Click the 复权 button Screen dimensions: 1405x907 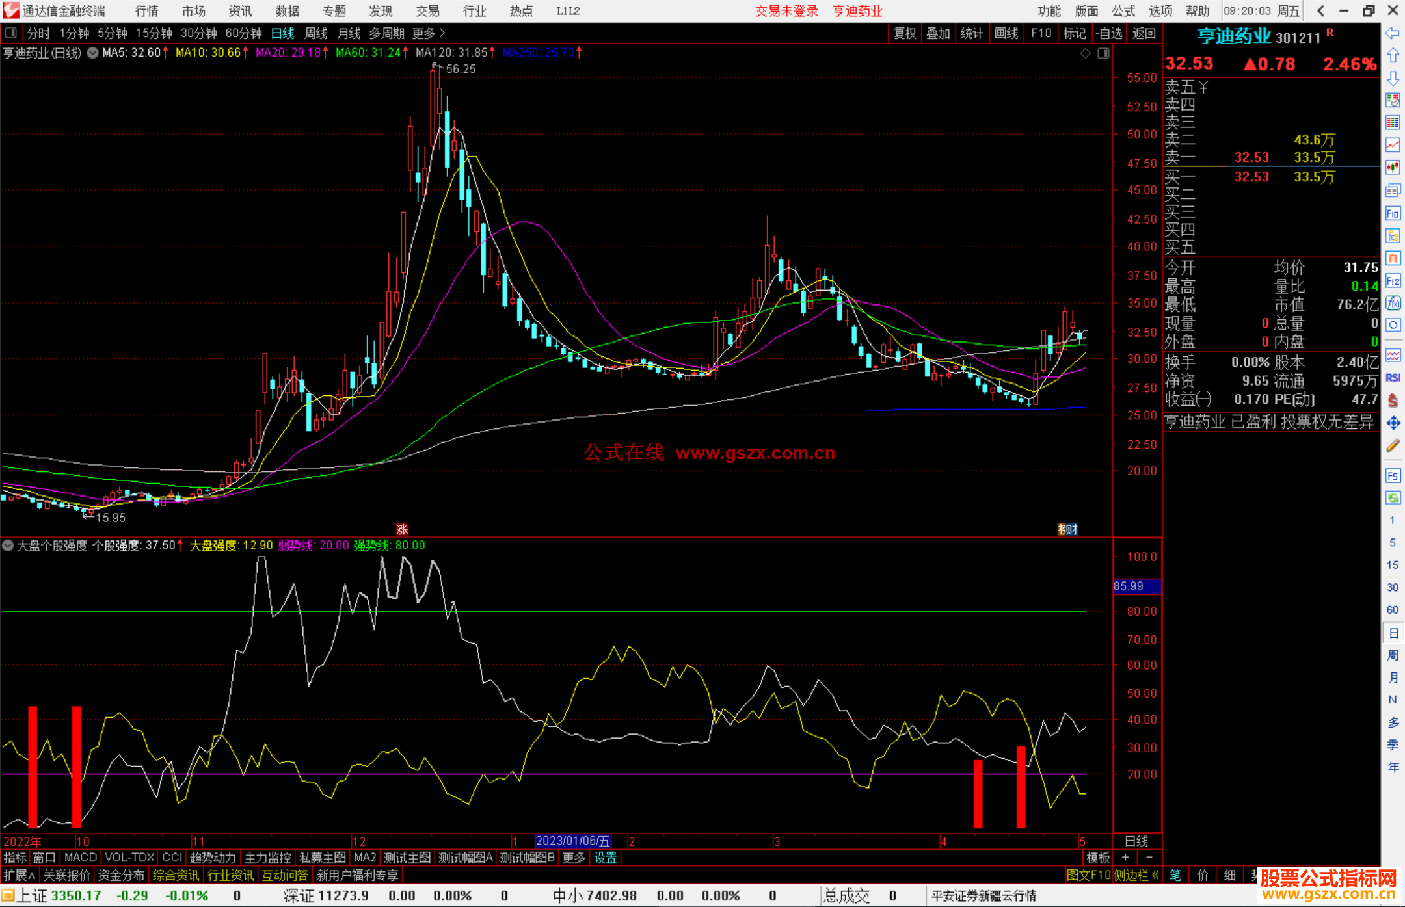pos(904,33)
